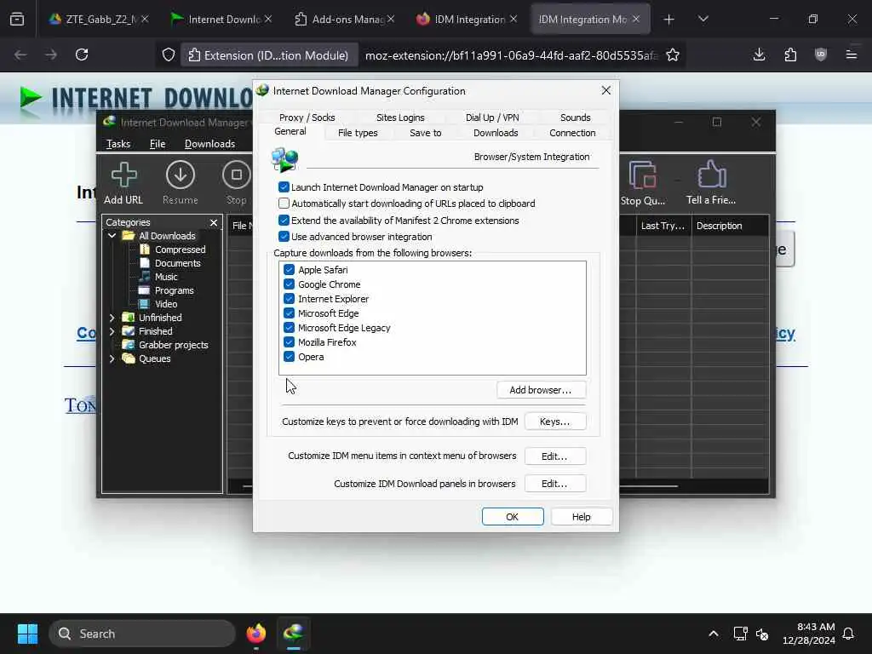The width and height of the screenshot is (872, 654).
Task: Click Edit for IDM Download panels
Action: 555,484
